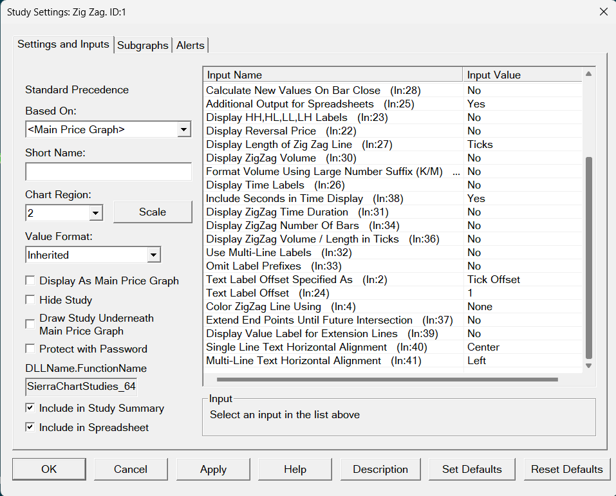Uncheck Include in Study Summary
Image resolution: width=616 pixels, height=496 pixels.
click(x=30, y=408)
